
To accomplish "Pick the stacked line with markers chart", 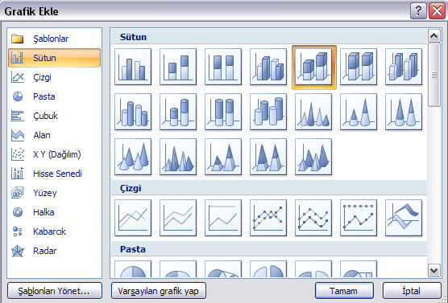I will pos(313,218).
